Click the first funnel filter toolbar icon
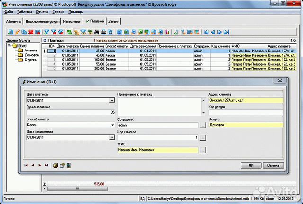 [x=46, y=32]
